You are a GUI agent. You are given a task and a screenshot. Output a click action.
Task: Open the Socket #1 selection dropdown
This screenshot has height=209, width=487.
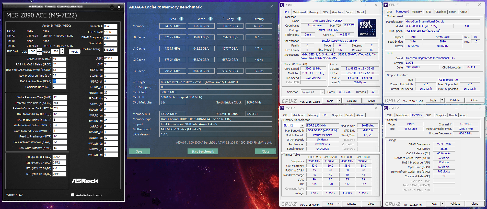click(322, 92)
